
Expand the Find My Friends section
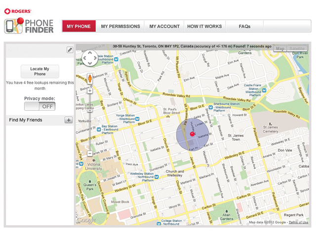pos(68,120)
